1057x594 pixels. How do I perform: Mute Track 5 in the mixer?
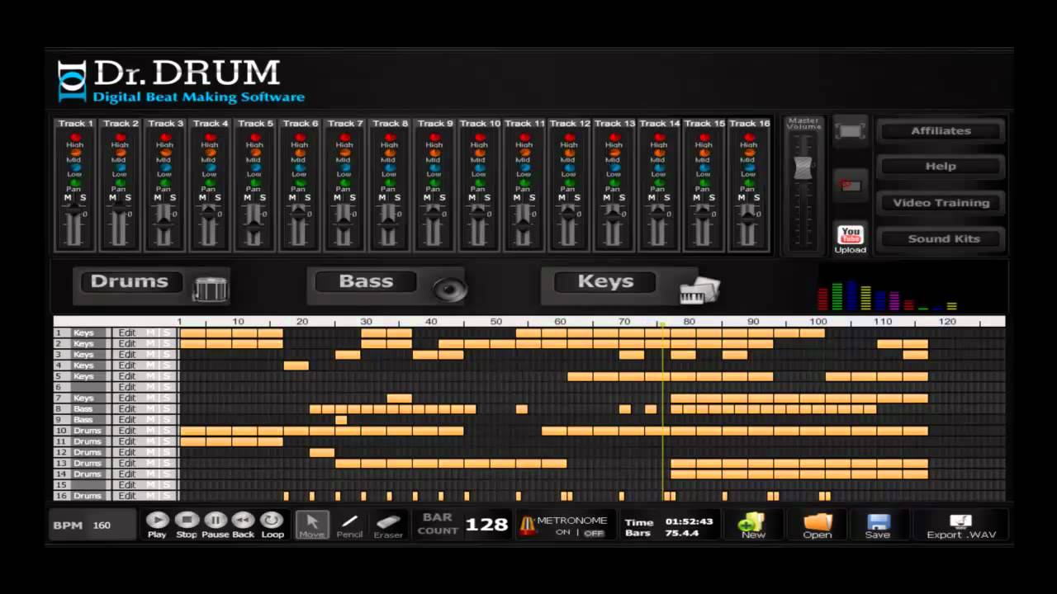(x=248, y=198)
